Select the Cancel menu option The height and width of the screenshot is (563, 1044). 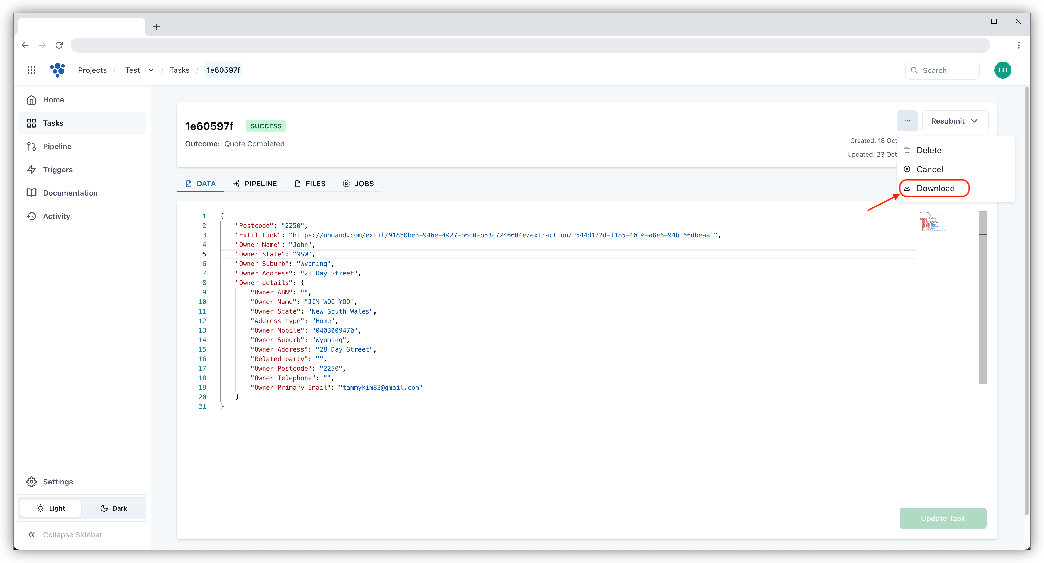(x=930, y=169)
